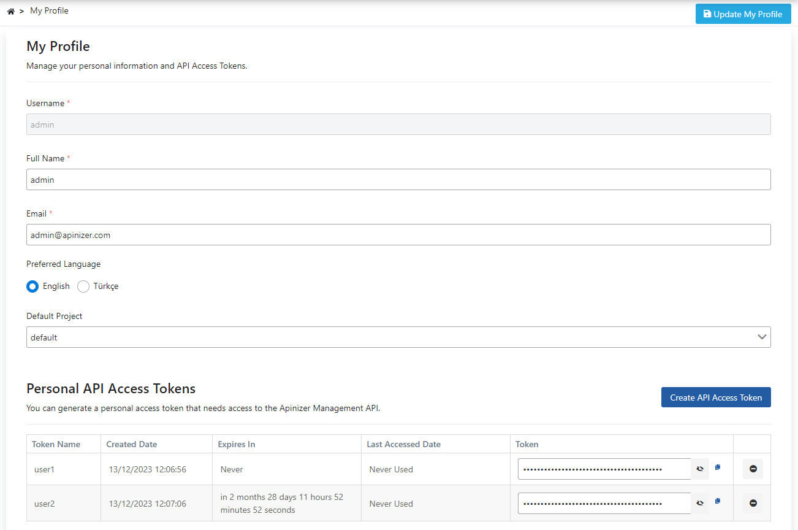The height and width of the screenshot is (530, 798).
Task: Remove the user2 API access token
Action: [753, 503]
